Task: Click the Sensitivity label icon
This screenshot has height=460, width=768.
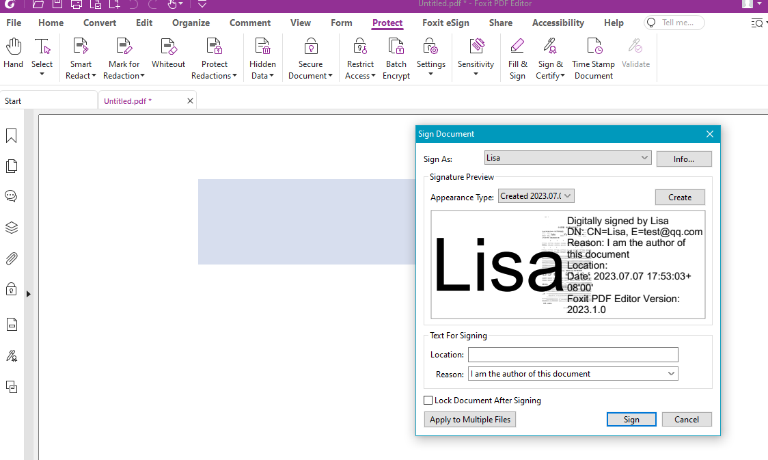Action: pos(476,47)
